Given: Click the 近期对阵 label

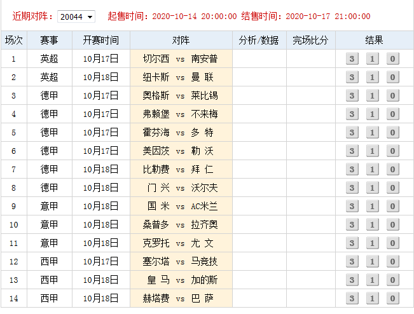Looking at the screenshot, I should (x=32, y=17).
